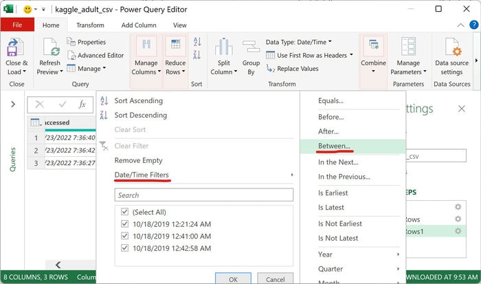Show more ribbon commands arrow
Screen dimensions: 481x284
pyautogui.click(x=476, y=61)
